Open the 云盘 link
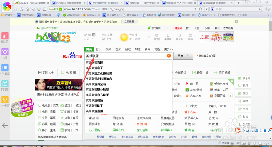Image resolution: width=272 pixels, height=147 pixels. coord(197,28)
